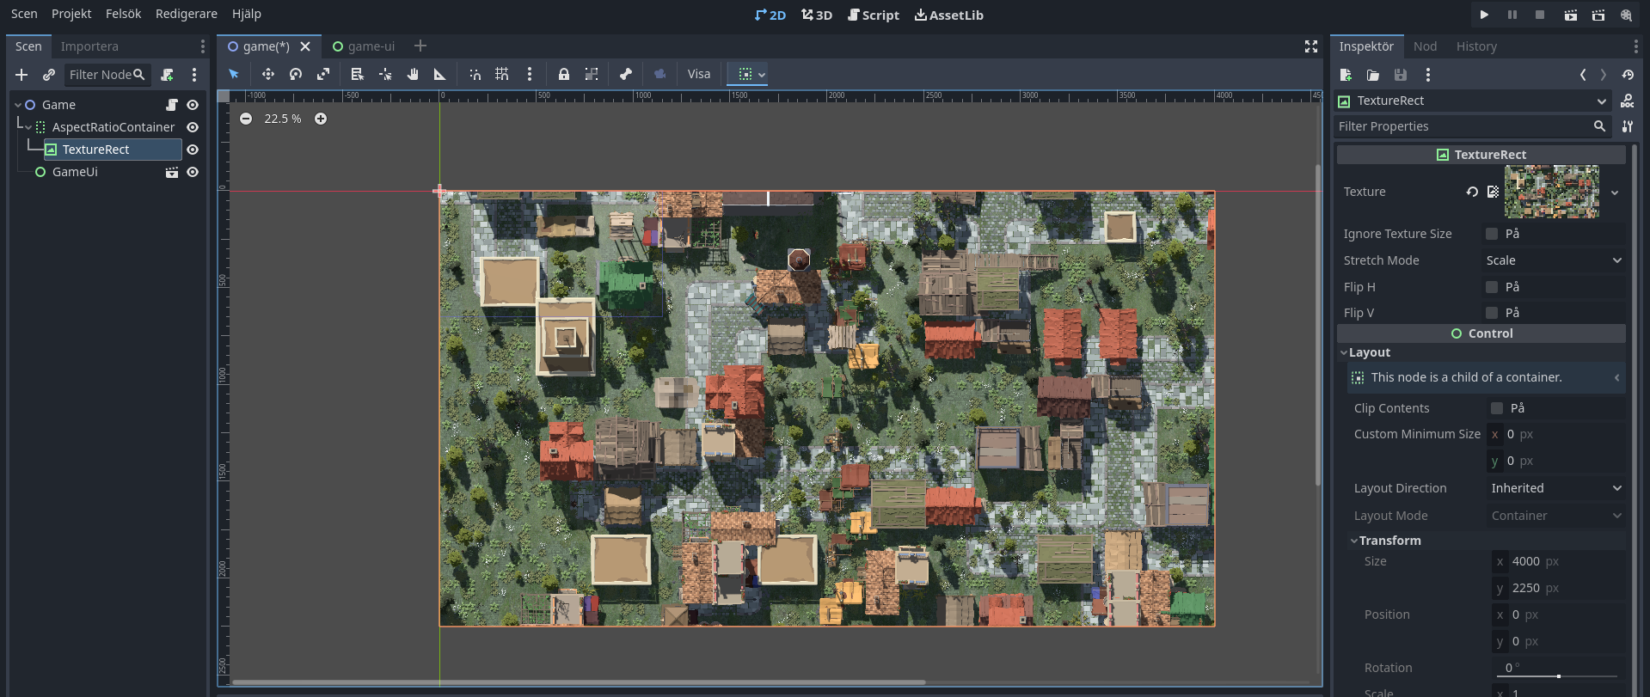Open documentation for TextureRect
The width and height of the screenshot is (1650, 697).
pos(1628,101)
